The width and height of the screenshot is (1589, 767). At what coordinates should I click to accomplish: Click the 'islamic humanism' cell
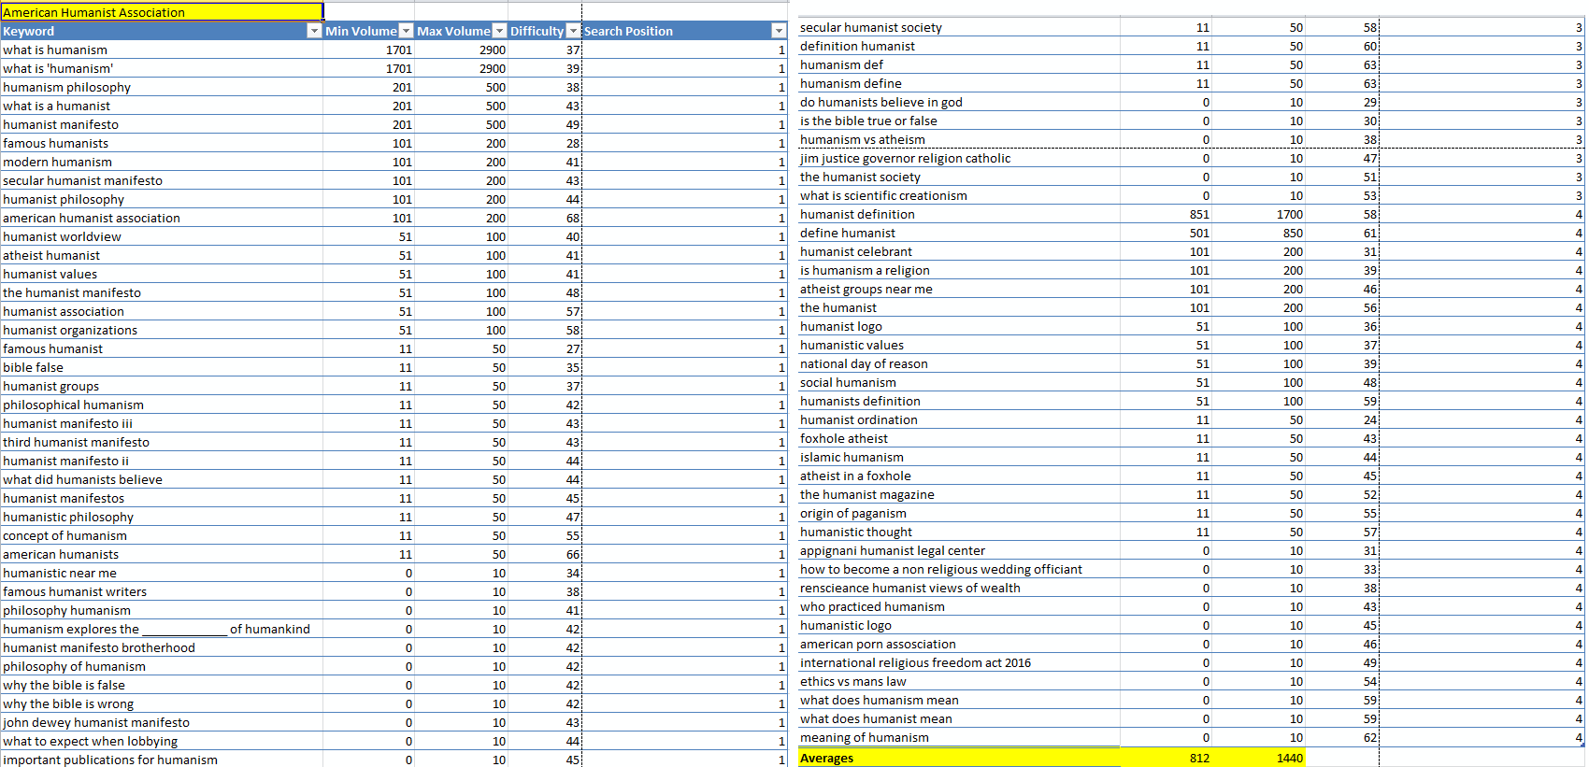(958, 457)
